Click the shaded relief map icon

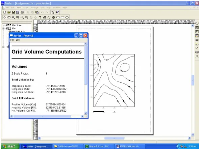click(x=197, y=44)
